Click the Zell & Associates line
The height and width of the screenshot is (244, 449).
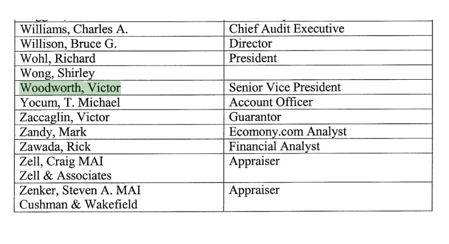[x=65, y=176]
